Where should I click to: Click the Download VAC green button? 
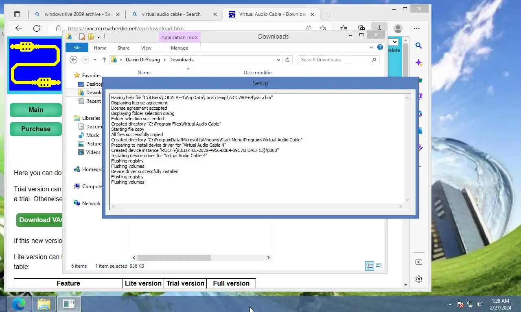click(40, 220)
